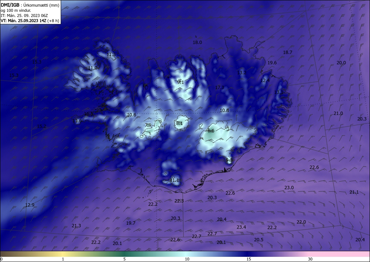
Task: Select the 21.0 value label
Action: point(338,113)
